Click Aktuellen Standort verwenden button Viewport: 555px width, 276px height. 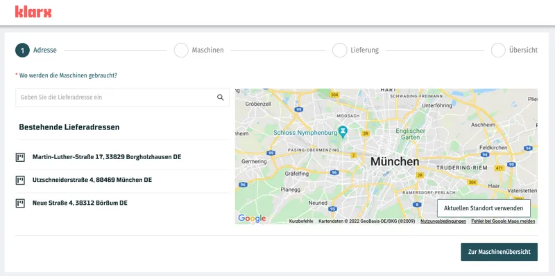[484, 208]
